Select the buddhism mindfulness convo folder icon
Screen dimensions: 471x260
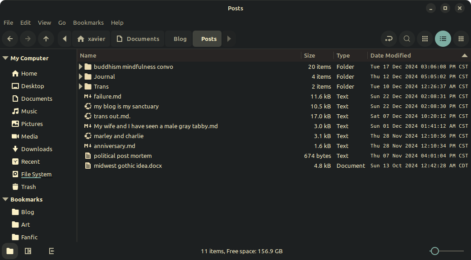(x=88, y=67)
